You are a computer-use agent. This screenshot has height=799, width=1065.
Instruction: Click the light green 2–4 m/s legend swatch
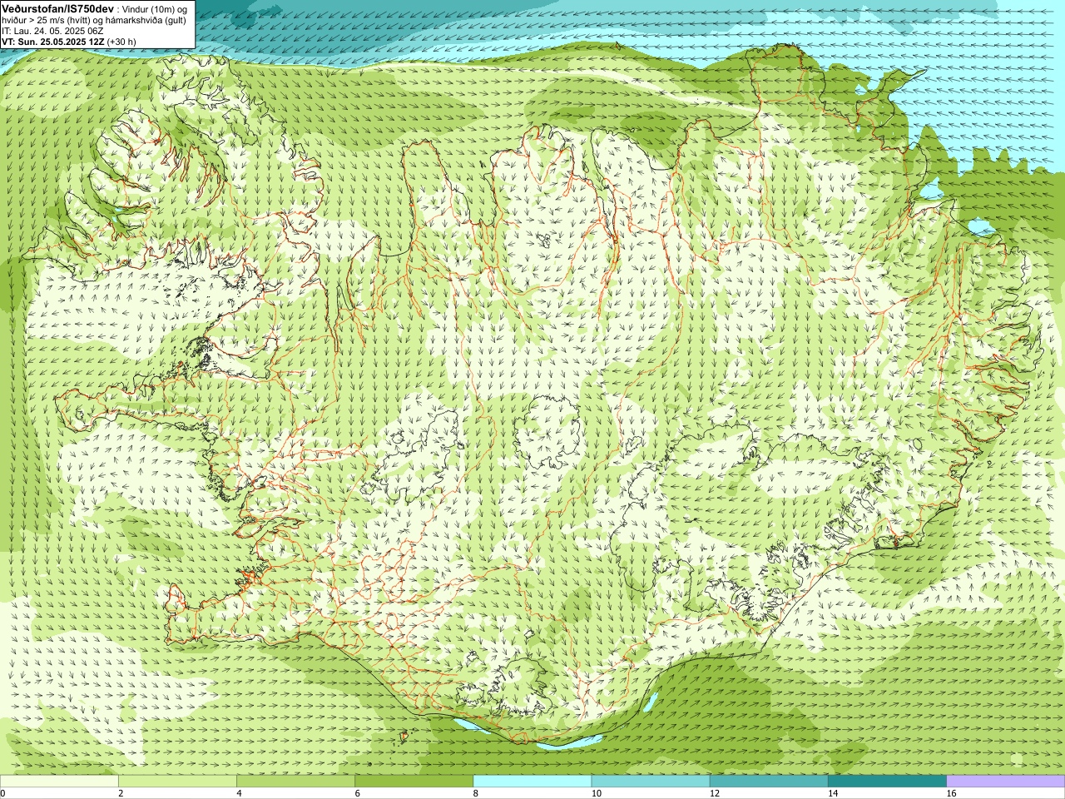(x=177, y=782)
